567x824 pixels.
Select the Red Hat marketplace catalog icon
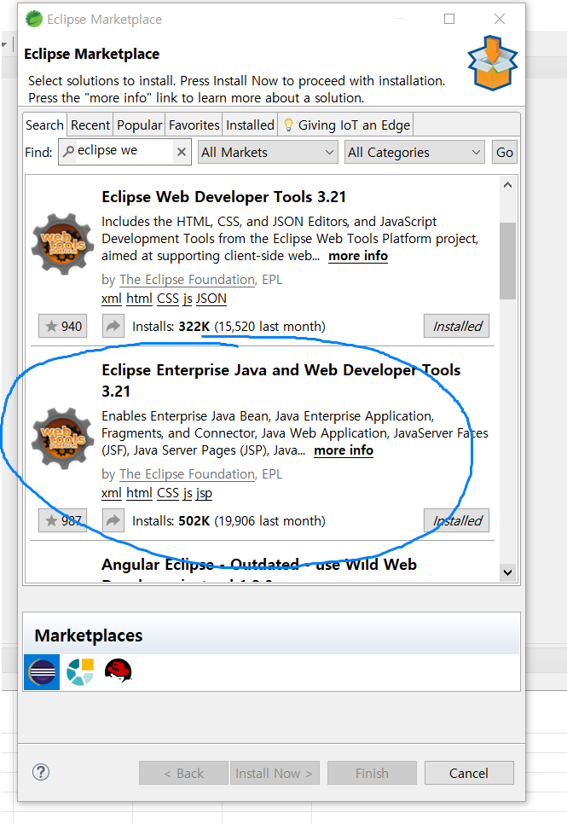point(119,671)
